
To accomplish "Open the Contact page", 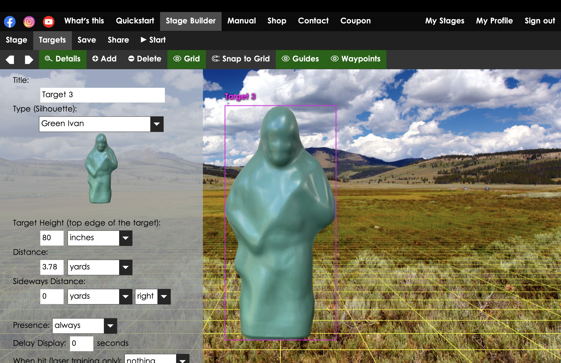I will pos(313,21).
